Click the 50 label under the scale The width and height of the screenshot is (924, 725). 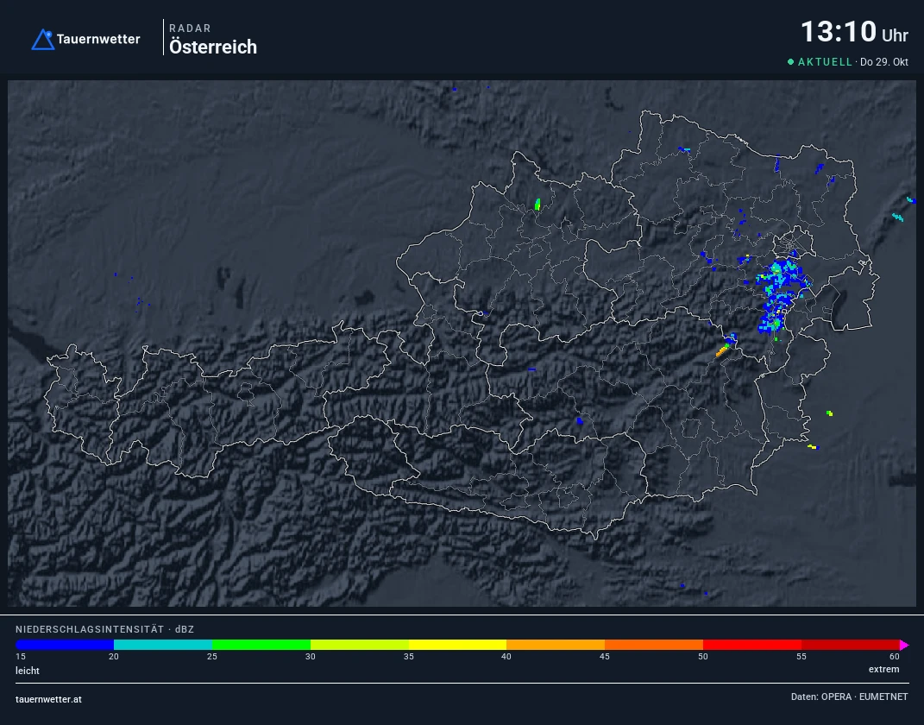click(703, 657)
